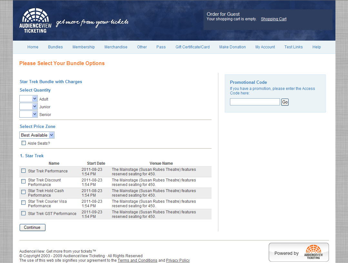
Task: Click the 'Star Trek Performance' row name
Action: (48, 171)
